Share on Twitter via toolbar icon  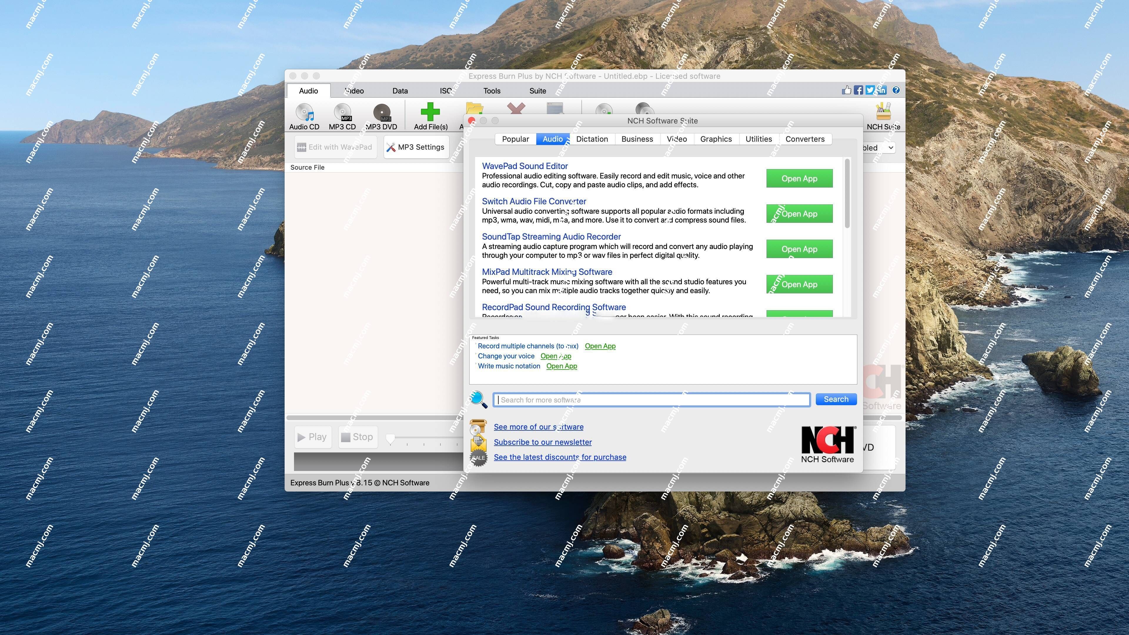pos(870,90)
